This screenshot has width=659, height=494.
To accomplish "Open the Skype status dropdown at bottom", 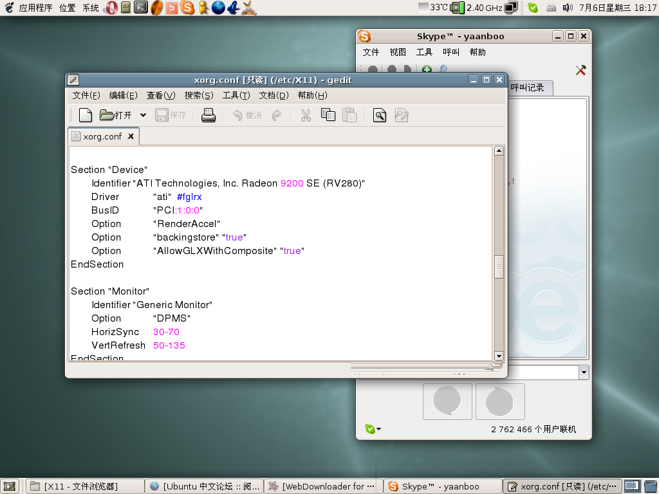I will 373,429.
